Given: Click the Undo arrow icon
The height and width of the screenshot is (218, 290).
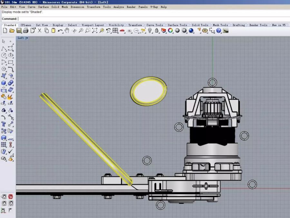Looking at the screenshot, I should click(60, 31).
